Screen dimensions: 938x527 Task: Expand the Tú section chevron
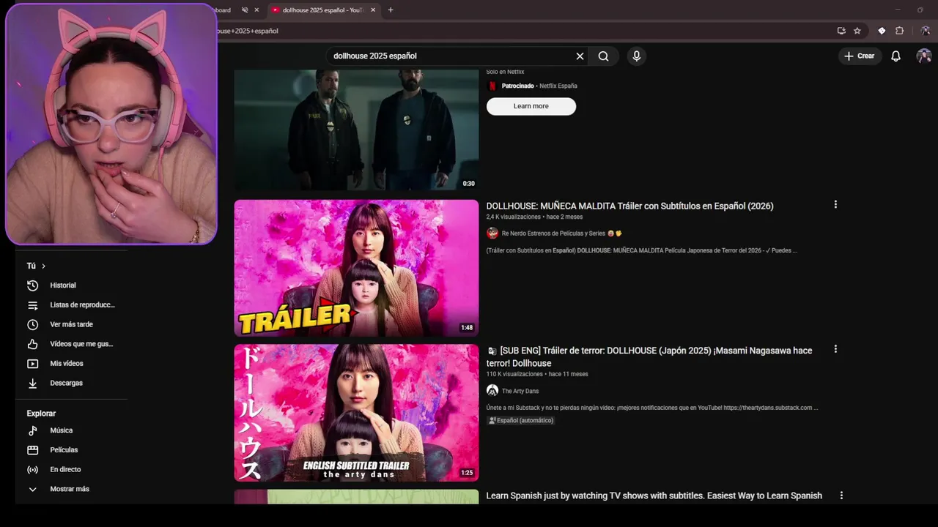[x=43, y=266]
